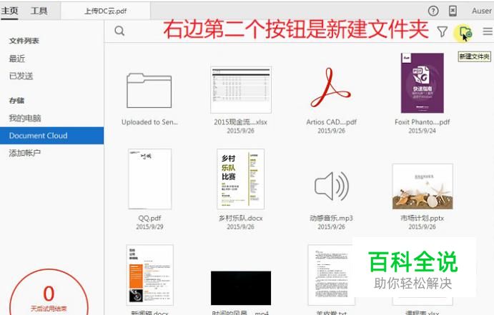Click the 乡村乐队.docx file name
This screenshot has height=315, width=494.
coord(241,218)
